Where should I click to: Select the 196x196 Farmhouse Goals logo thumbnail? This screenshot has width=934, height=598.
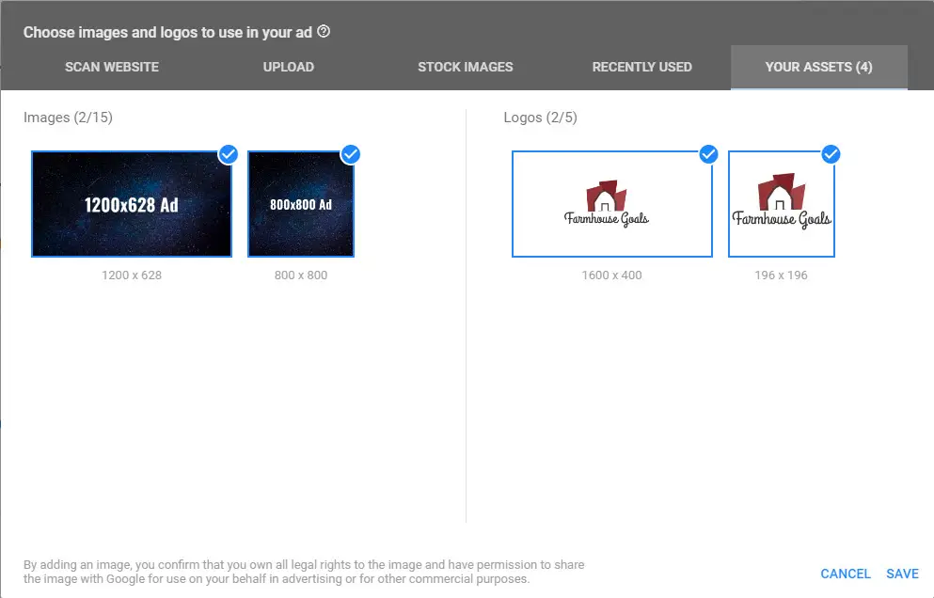pos(781,204)
